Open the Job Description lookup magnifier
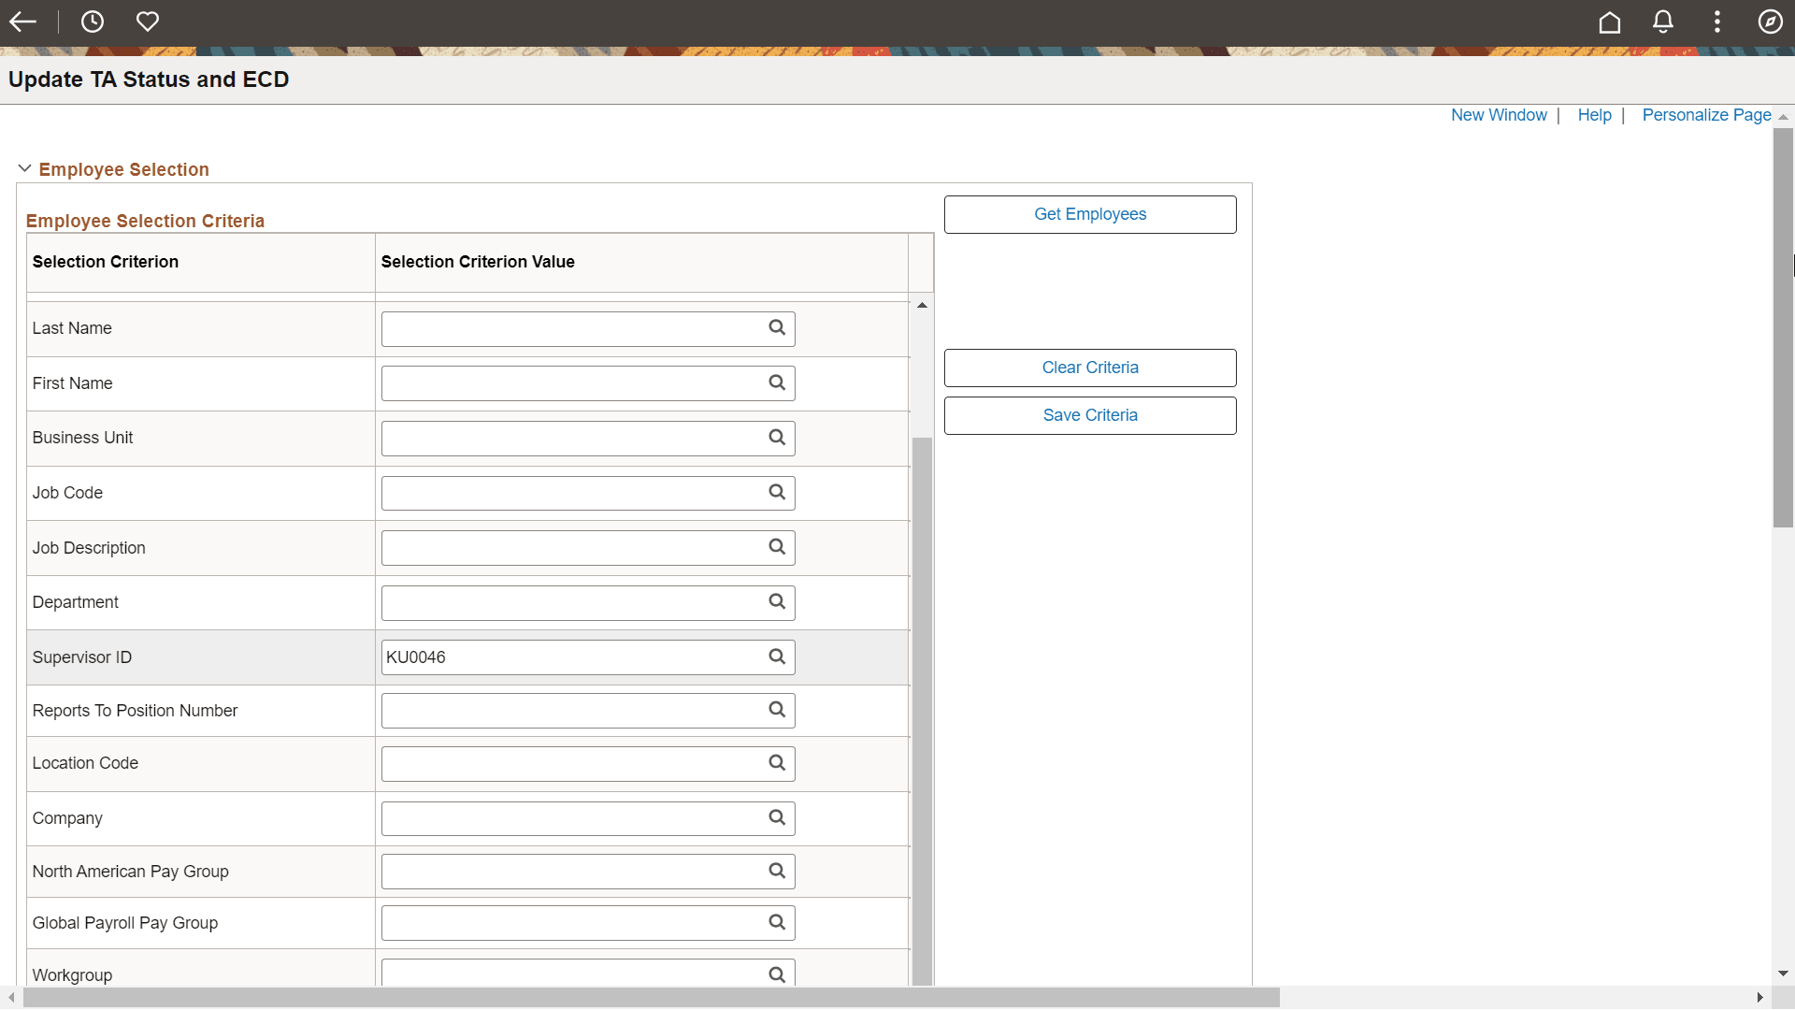Viewport: 1795px width, 1010px height. (777, 547)
